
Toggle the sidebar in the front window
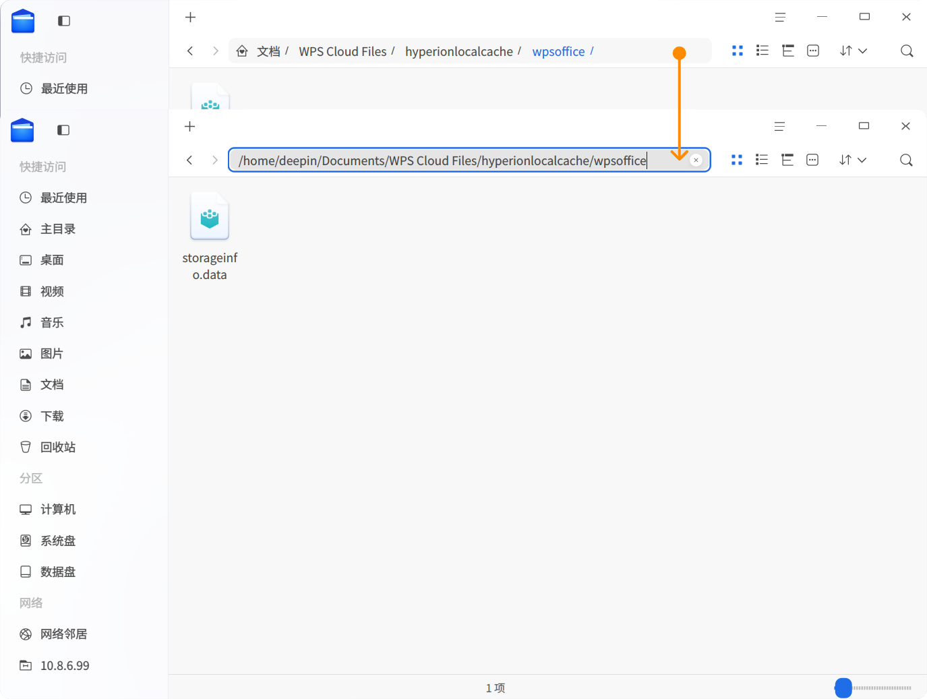[x=63, y=130]
